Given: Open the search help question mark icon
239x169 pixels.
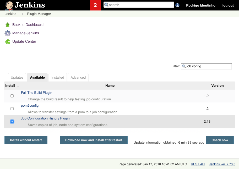Looking at the screenshot, I should (x=177, y=5).
